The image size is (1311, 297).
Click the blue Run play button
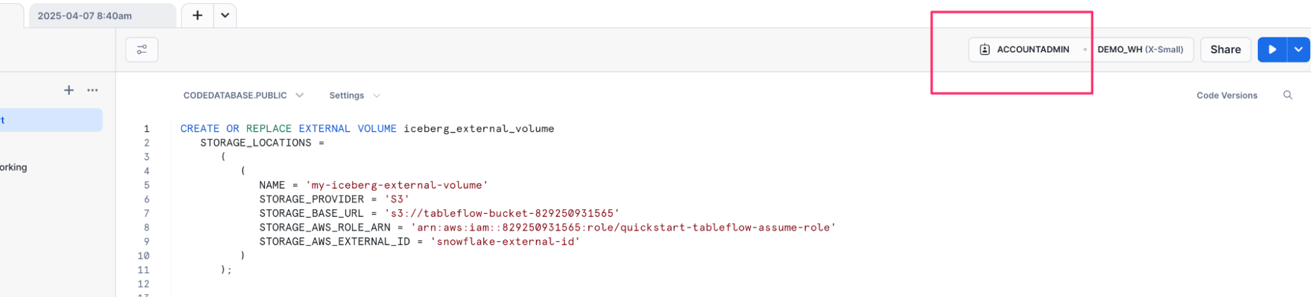tap(1272, 50)
